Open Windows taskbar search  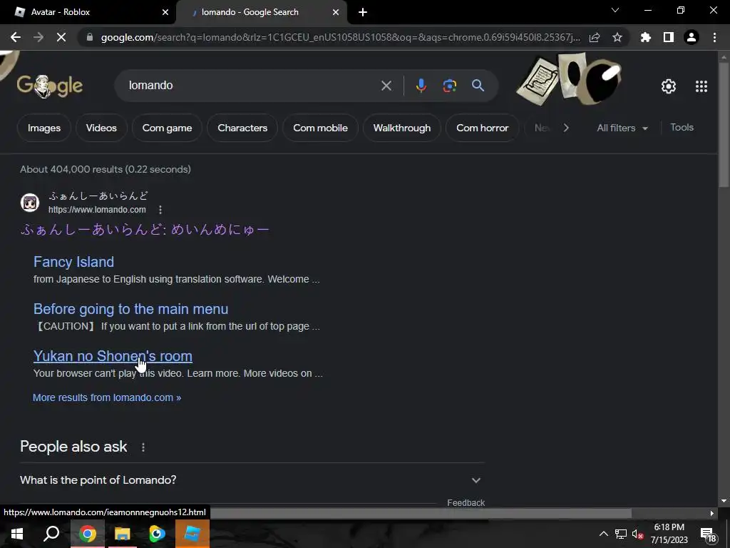(x=51, y=534)
